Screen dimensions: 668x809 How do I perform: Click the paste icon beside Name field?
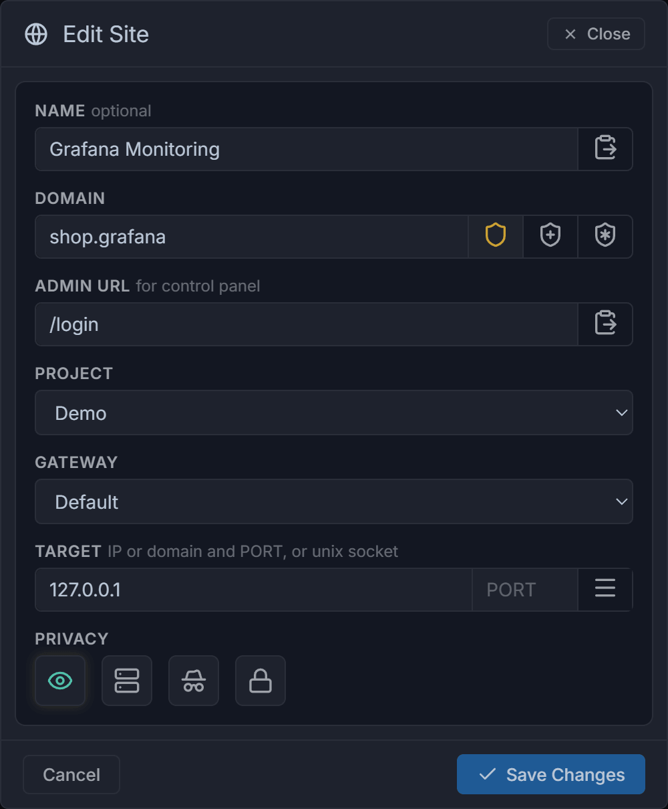[x=605, y=148]
